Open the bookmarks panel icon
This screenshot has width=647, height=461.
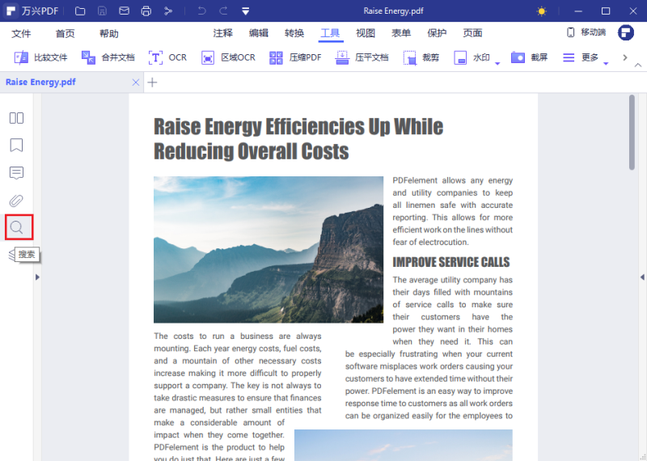[16, 146]
